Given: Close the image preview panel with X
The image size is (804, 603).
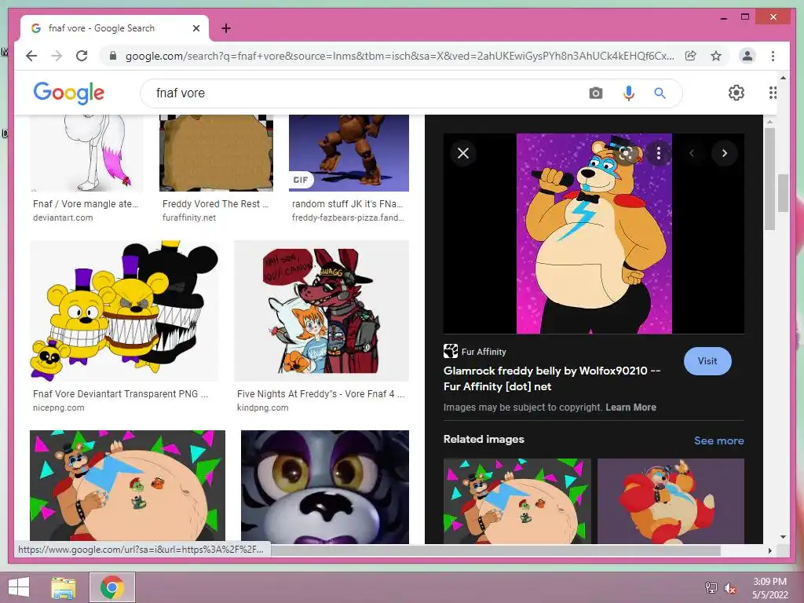Looking at the screenshot, I should (463, 153).
